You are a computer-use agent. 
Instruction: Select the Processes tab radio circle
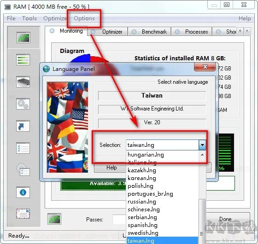coord(177,32)
